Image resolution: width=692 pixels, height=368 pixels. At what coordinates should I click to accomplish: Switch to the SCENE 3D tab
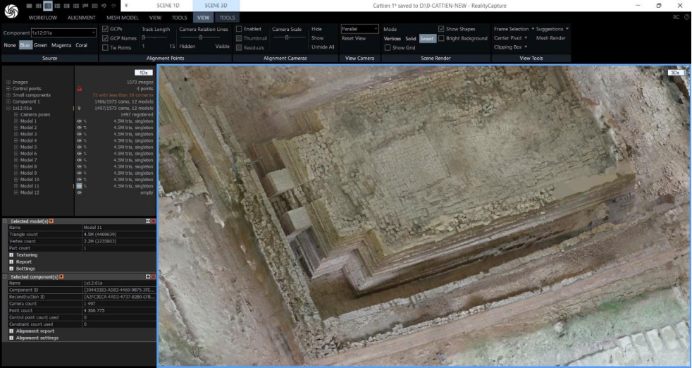[216, 6]
